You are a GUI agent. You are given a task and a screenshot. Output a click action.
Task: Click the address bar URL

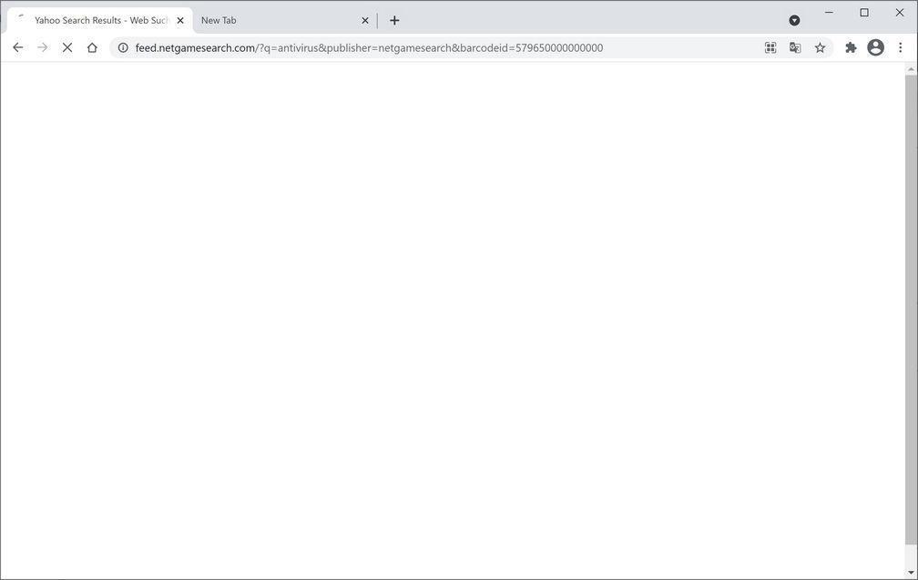pyautogui.click(x=369, y=48)
